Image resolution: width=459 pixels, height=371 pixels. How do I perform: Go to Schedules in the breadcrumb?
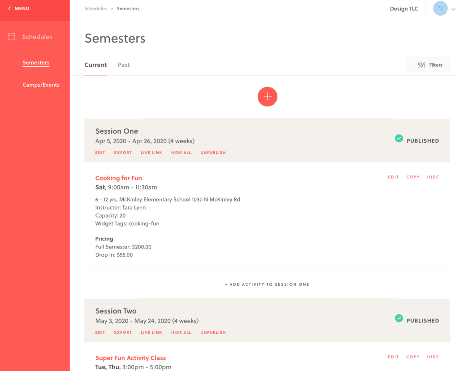click(x=95, y=9)
